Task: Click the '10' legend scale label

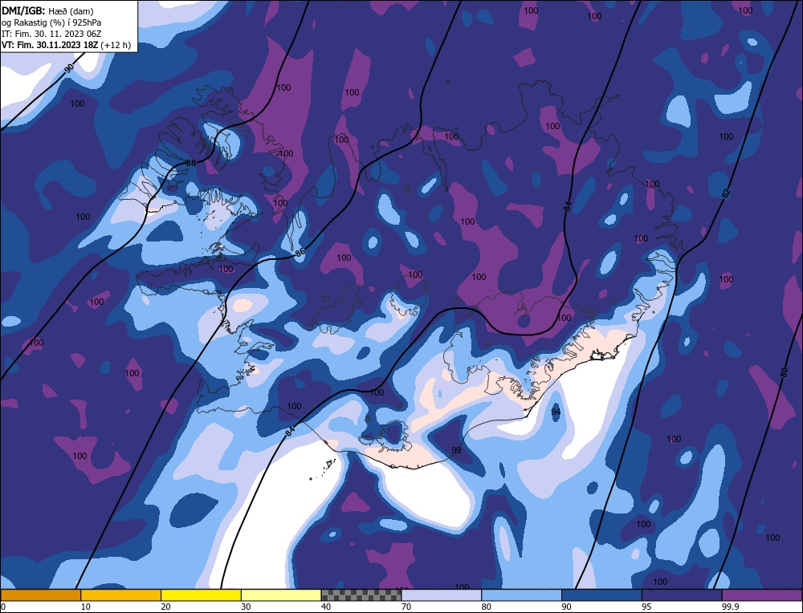Action: [x=85, y=607]
